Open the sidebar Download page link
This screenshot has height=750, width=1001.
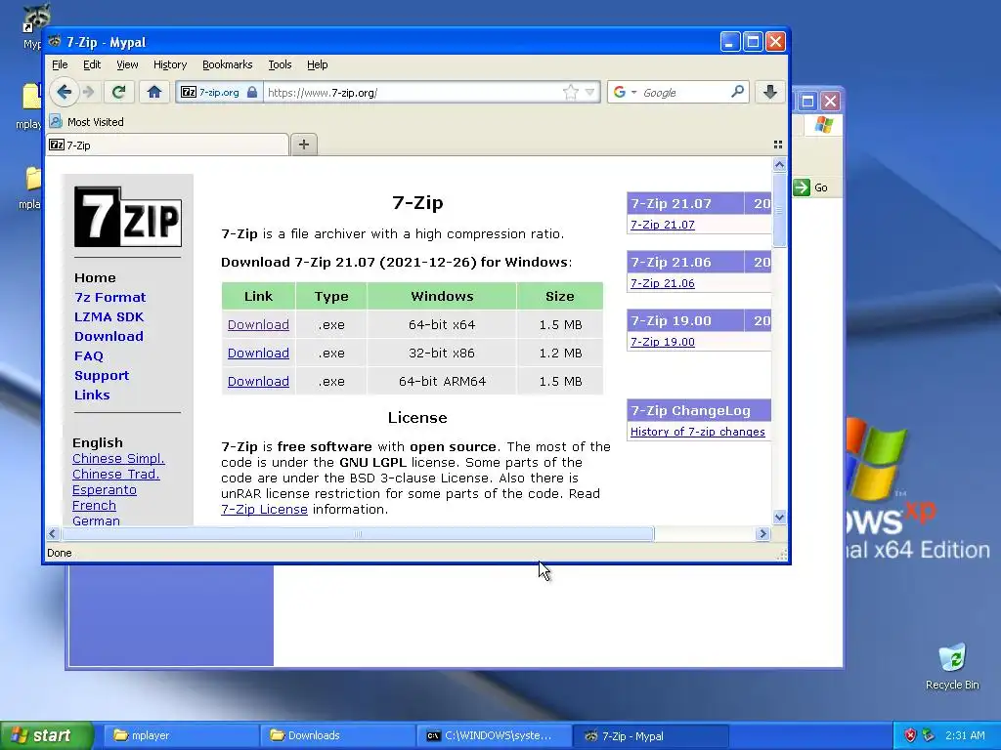pyautogui.click(x=109, y=336)
